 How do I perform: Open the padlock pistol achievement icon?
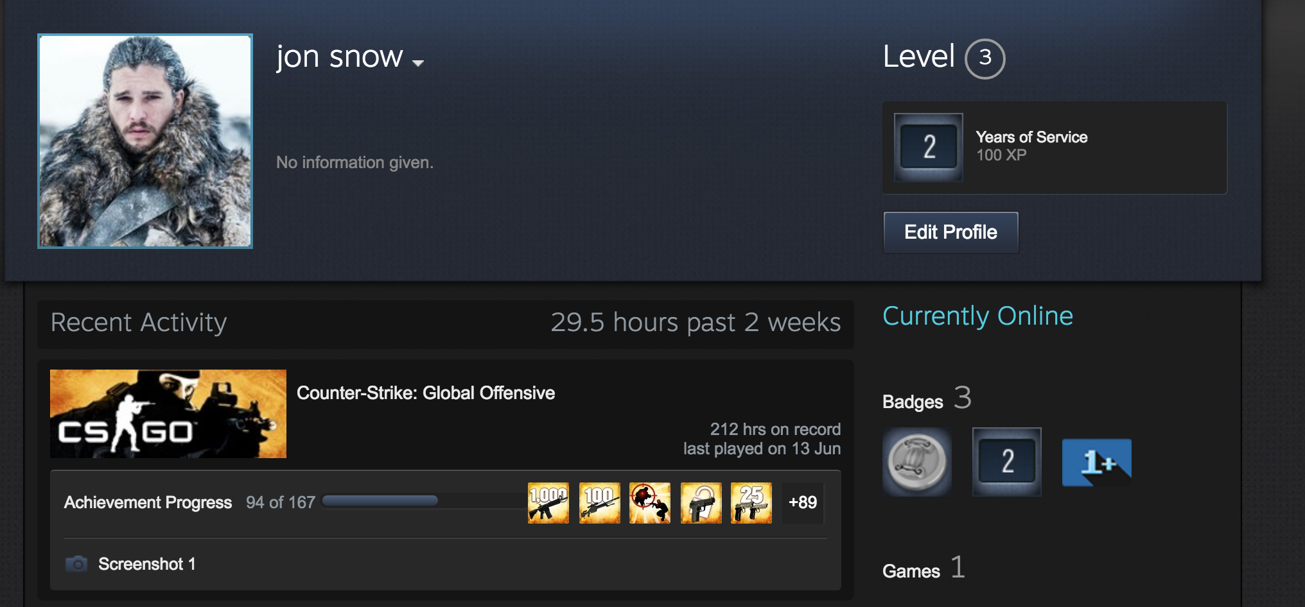pos(701,503)
